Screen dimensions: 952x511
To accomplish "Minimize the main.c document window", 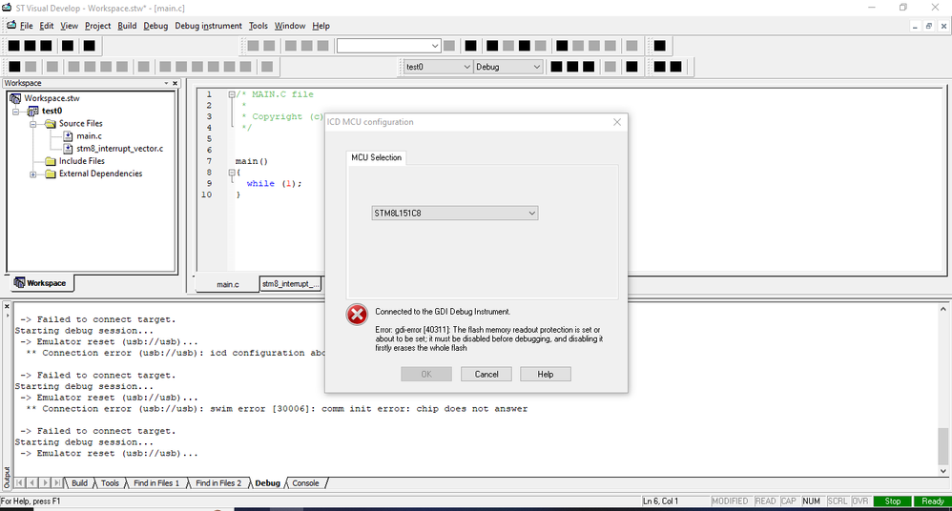I will [915, 26].
